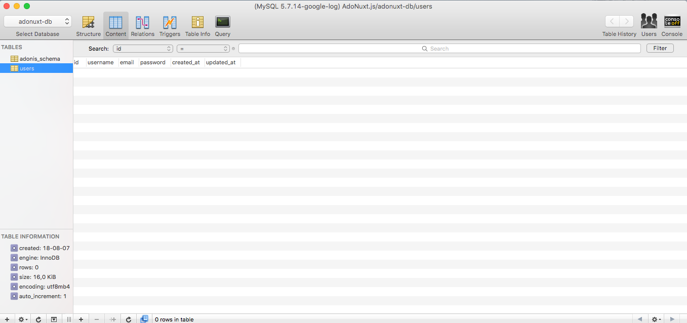Open the search column dropdown showing id
The height and width of the screenshot is (323, 687).
click(143, 48)
